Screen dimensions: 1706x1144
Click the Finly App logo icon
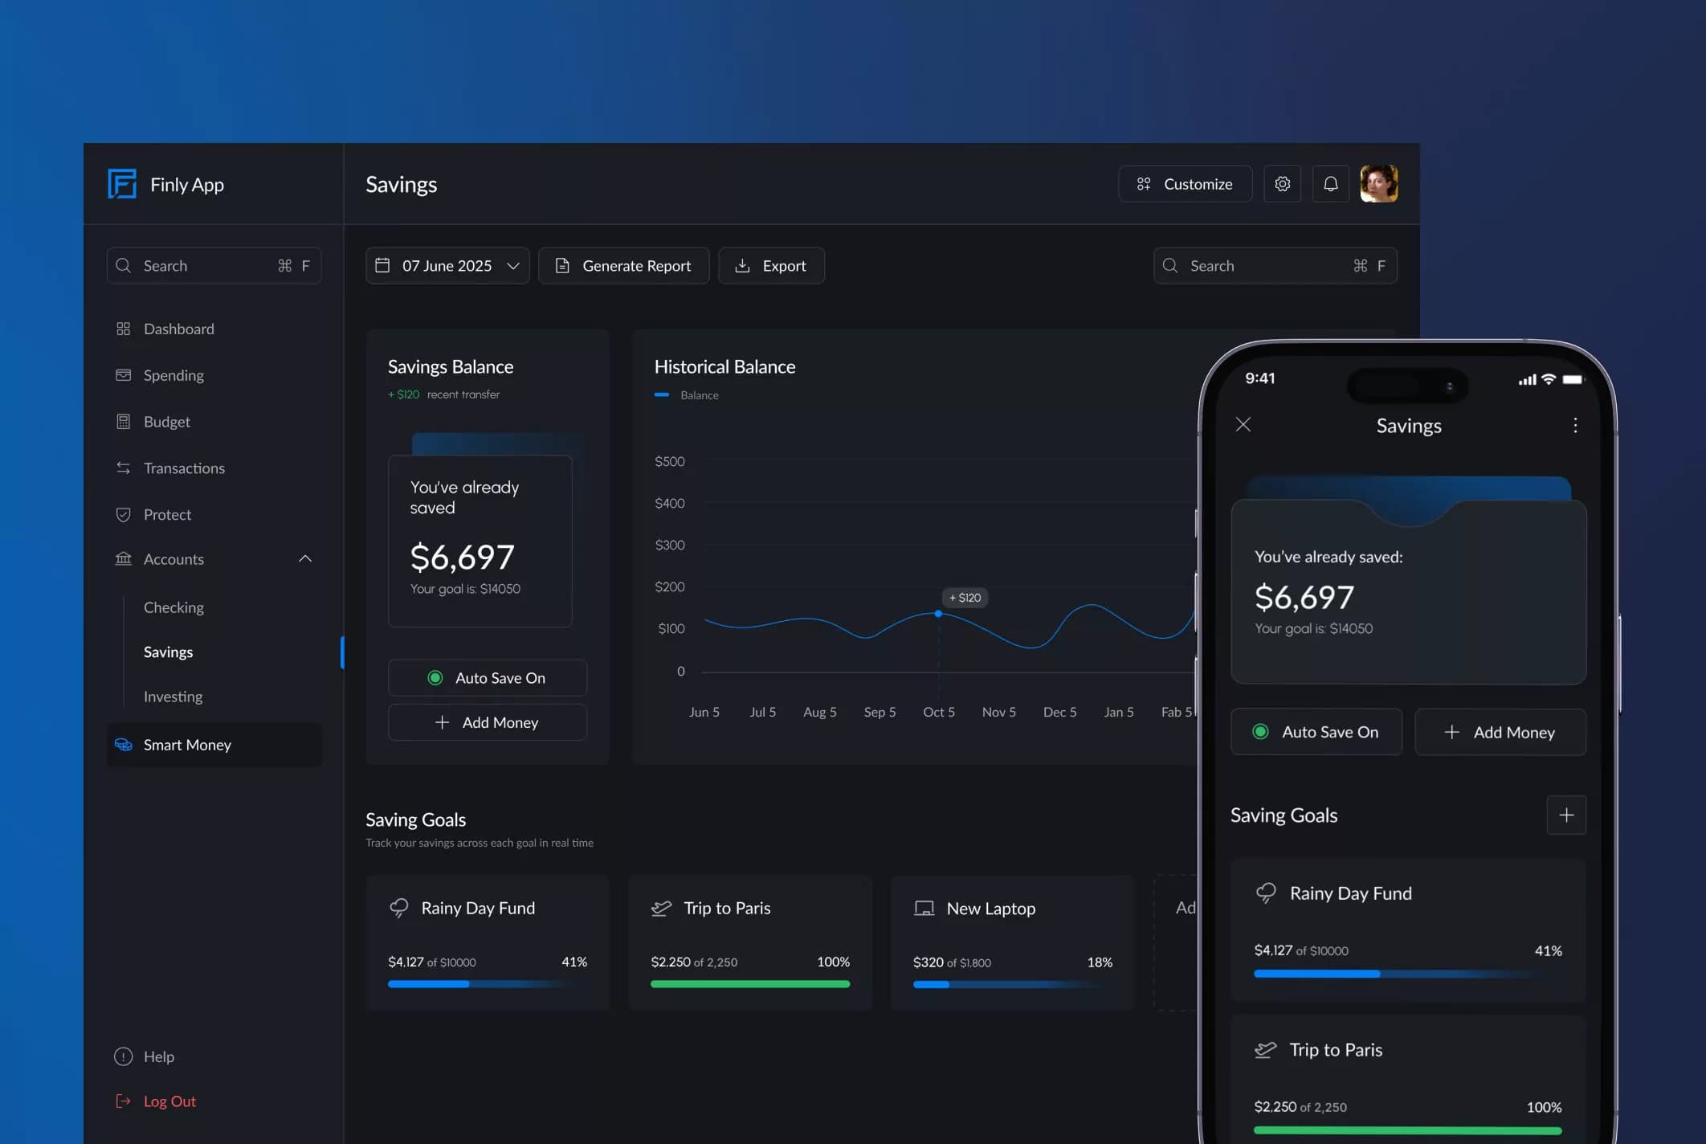click(x=122, y=184)
